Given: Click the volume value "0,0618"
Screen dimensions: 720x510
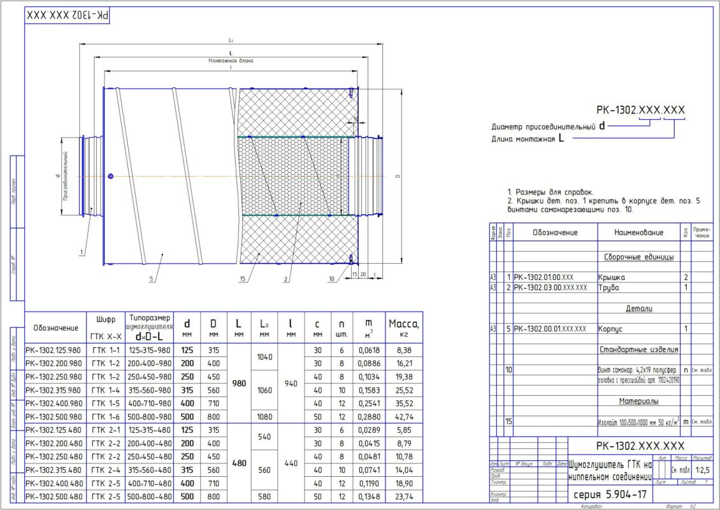Looking at the screenshot, I should pos(369,350).
